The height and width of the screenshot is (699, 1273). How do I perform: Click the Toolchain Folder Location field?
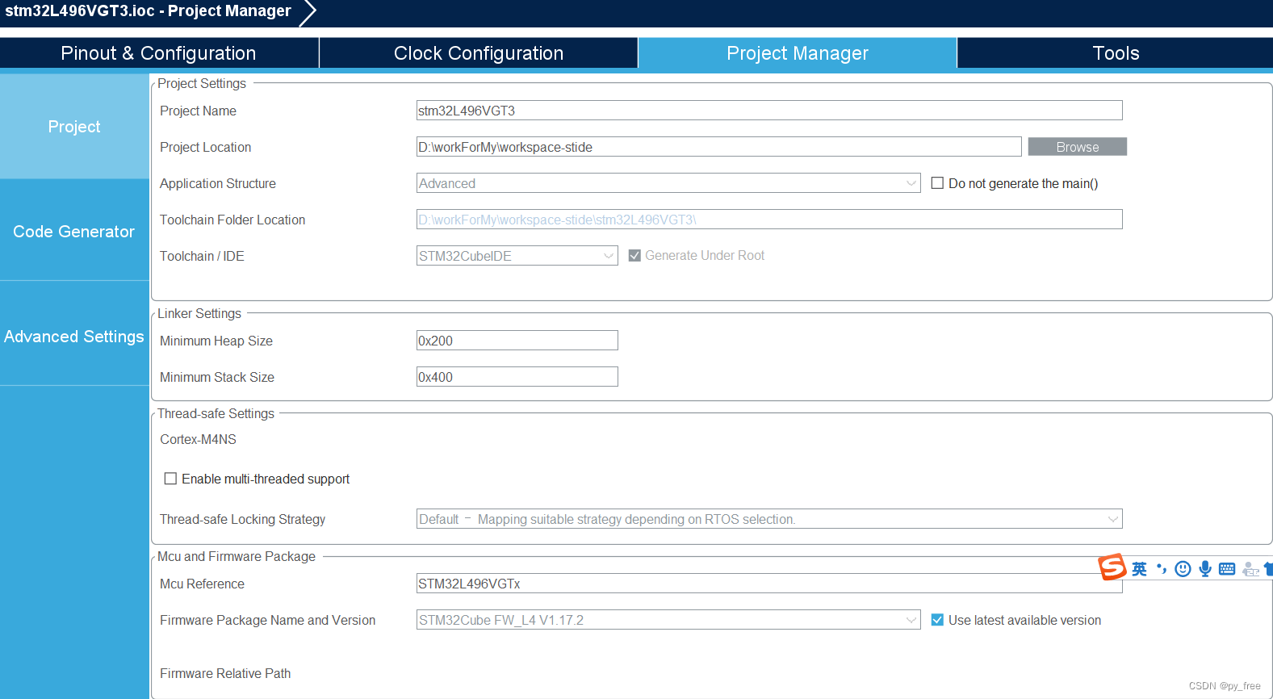769,220
